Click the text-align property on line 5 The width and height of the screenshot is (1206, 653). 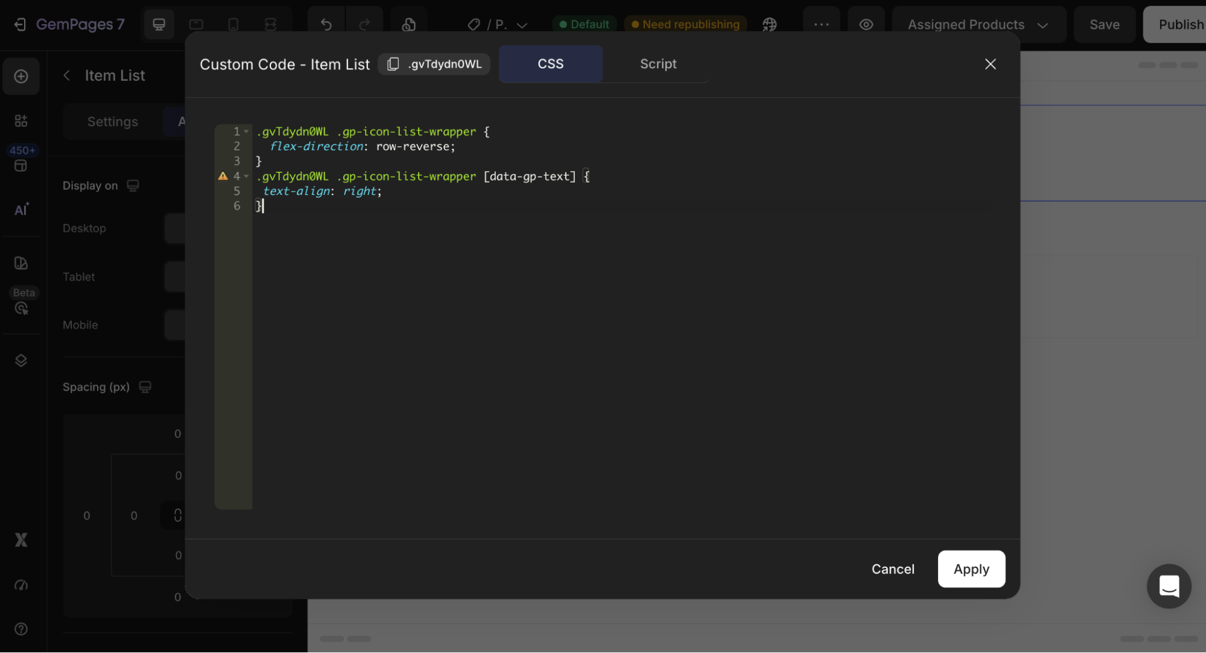pyautogui.click(x=297, y=191)
